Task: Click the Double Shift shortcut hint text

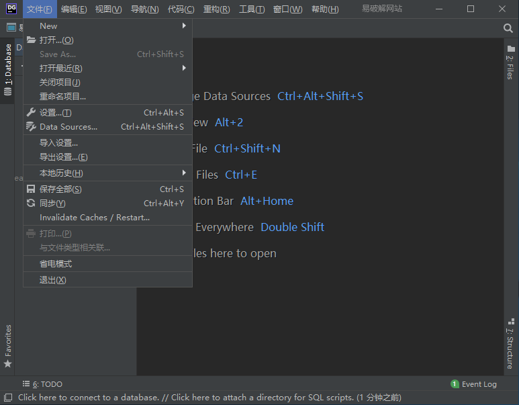Action: (x=292, y=227)
